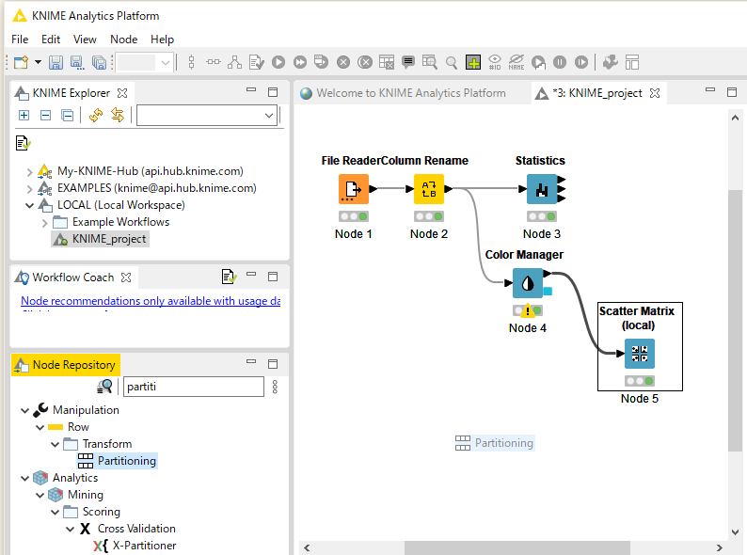
Task: Collapse the Transform folder
Action: point(55,445)
